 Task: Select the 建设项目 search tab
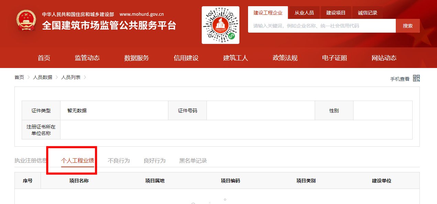336,12
